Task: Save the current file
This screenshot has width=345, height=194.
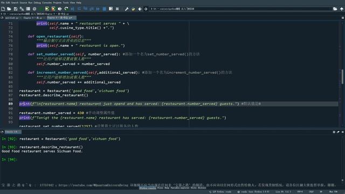Action: click(x=16, y=9)
